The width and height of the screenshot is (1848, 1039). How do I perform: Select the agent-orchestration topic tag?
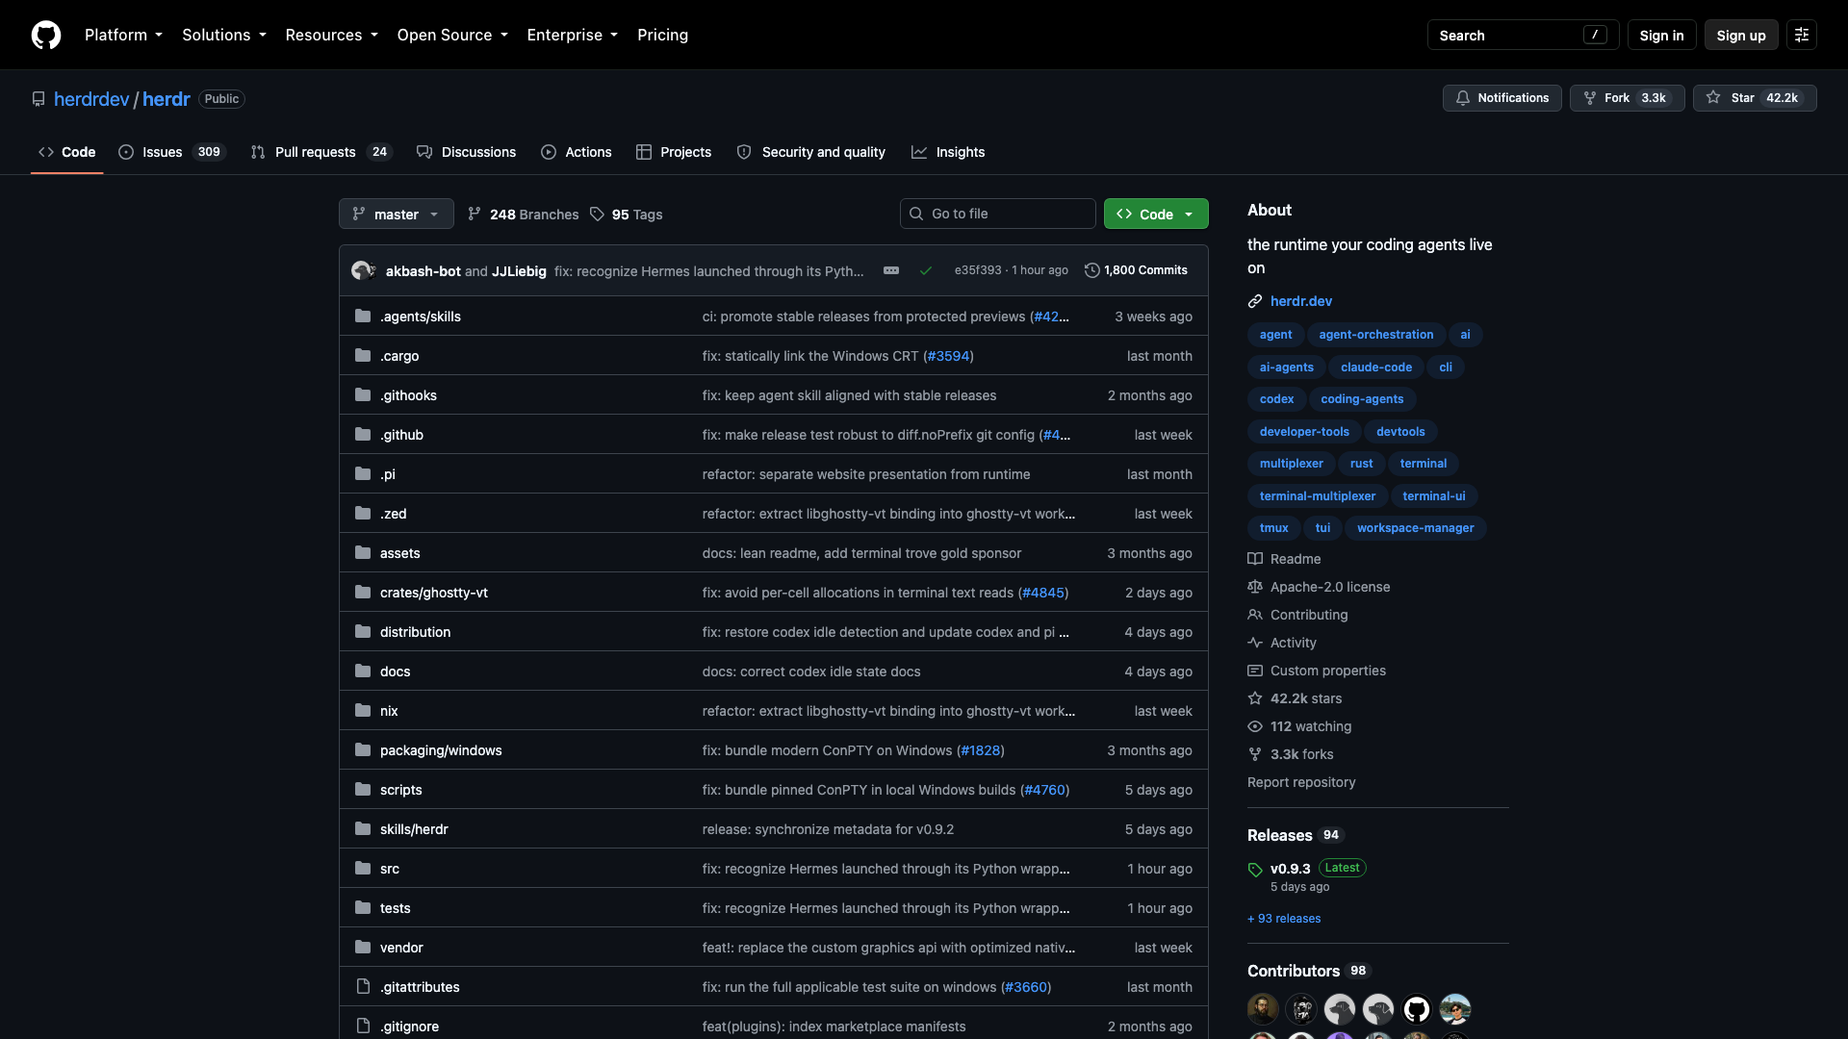1375,335
